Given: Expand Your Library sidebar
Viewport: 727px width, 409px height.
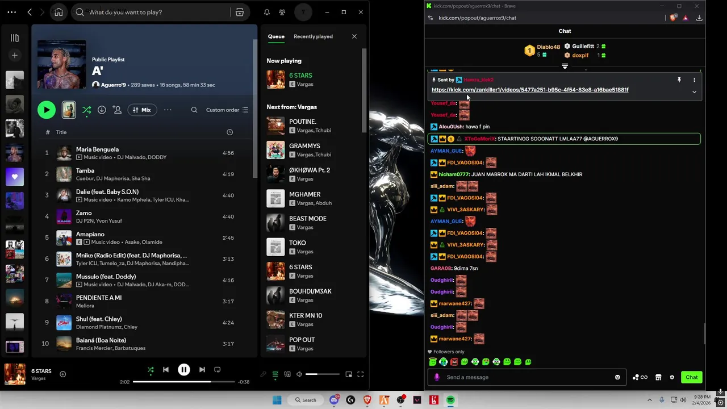Looking at the screenshot, I should pos(15,38).
